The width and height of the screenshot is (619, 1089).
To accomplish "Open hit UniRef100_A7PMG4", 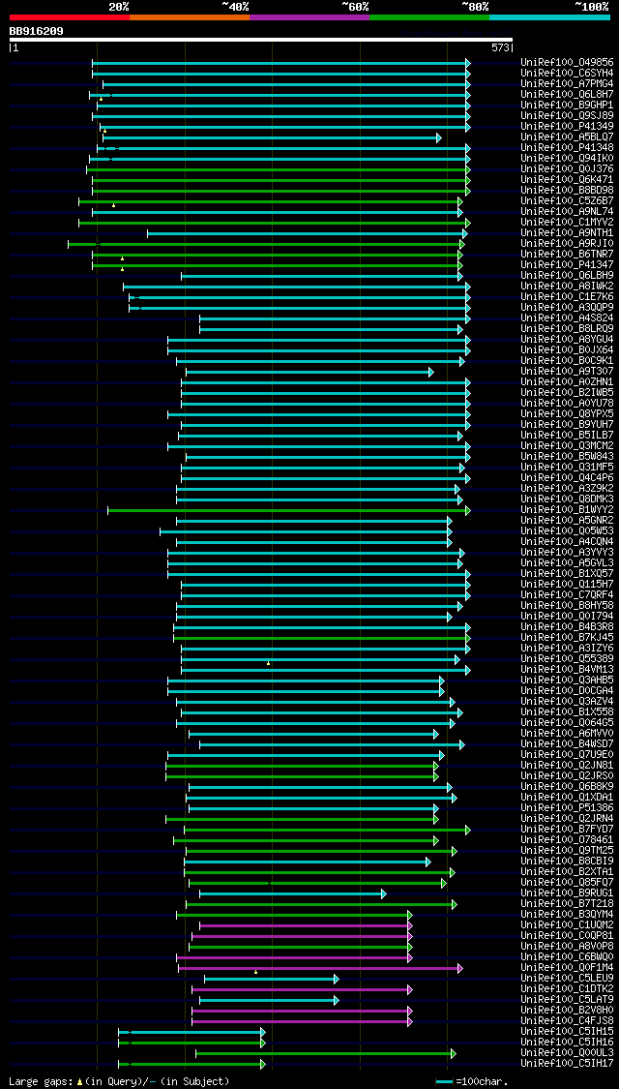I will point(567,84).
